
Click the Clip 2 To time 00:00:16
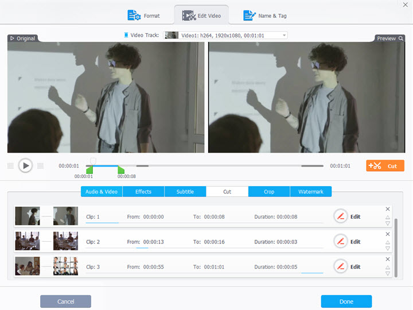[x=215, y=242]
